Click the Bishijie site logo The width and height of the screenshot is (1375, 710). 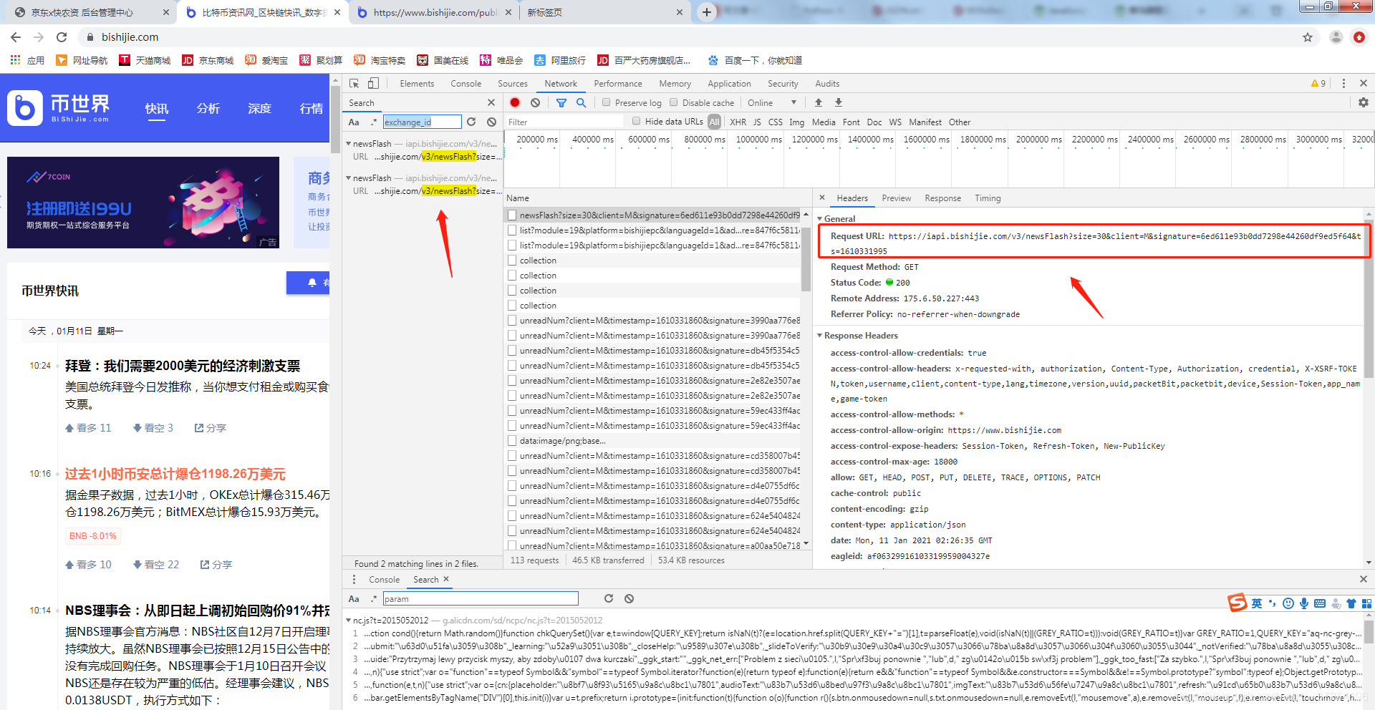(x=59, y=108)
